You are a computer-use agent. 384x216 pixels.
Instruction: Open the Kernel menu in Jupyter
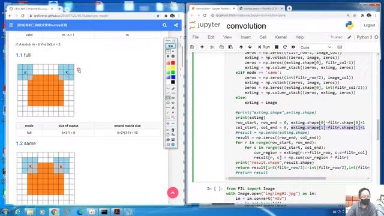(x=281, y=37)
